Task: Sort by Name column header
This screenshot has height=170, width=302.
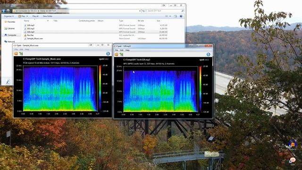Action: (26, 21)
